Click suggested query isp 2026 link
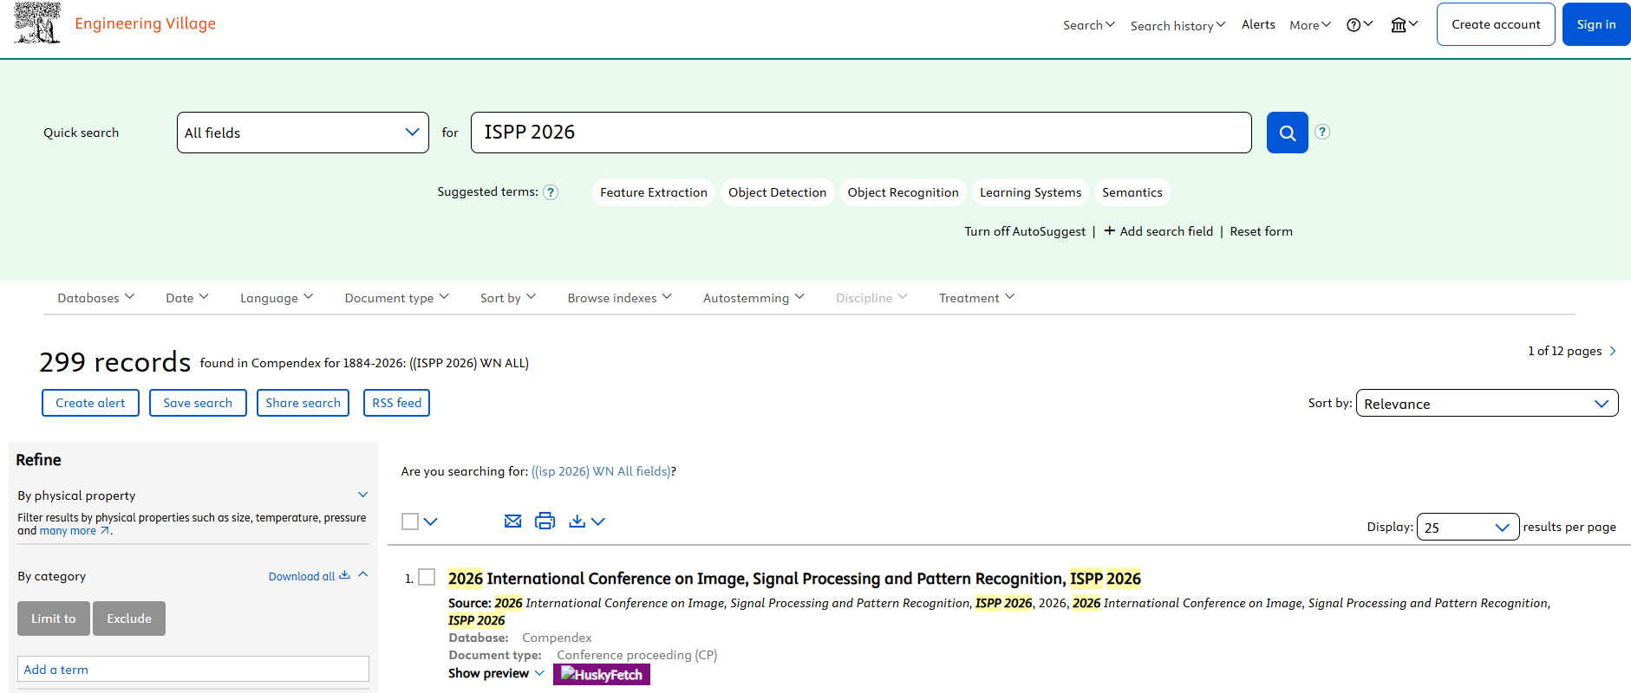1631x693 pixels. click(601, 471)
